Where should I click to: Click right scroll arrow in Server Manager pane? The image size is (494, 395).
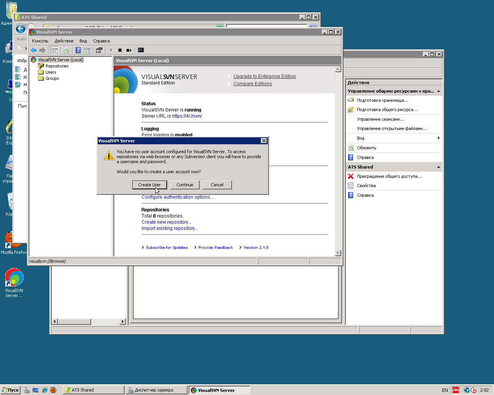click(123, 321)
